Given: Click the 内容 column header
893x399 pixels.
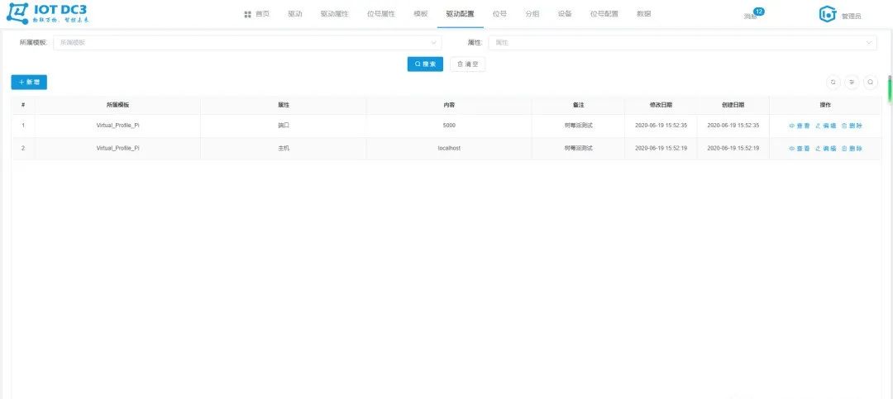Looking at the screenshot, I should (449, 105).
